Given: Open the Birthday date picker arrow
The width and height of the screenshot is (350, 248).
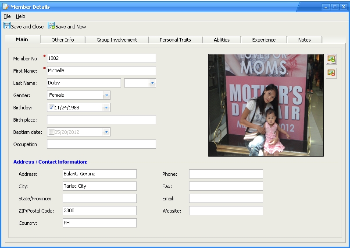Looking at the screenshot, I should (x=107, y=108).
